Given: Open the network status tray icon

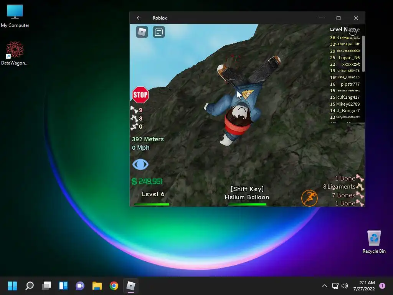Looking at the screenshot, I should 335,286.
